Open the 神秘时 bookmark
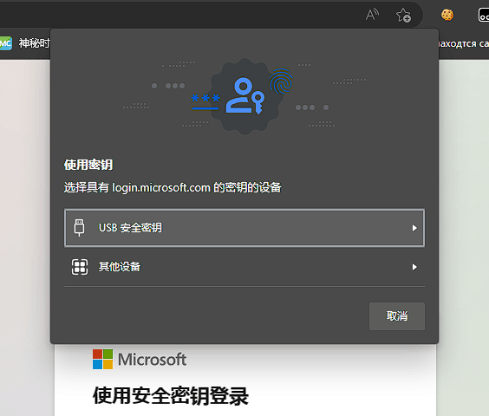The height and width of the screenshot is (416, 489). (x=34, y=43)
